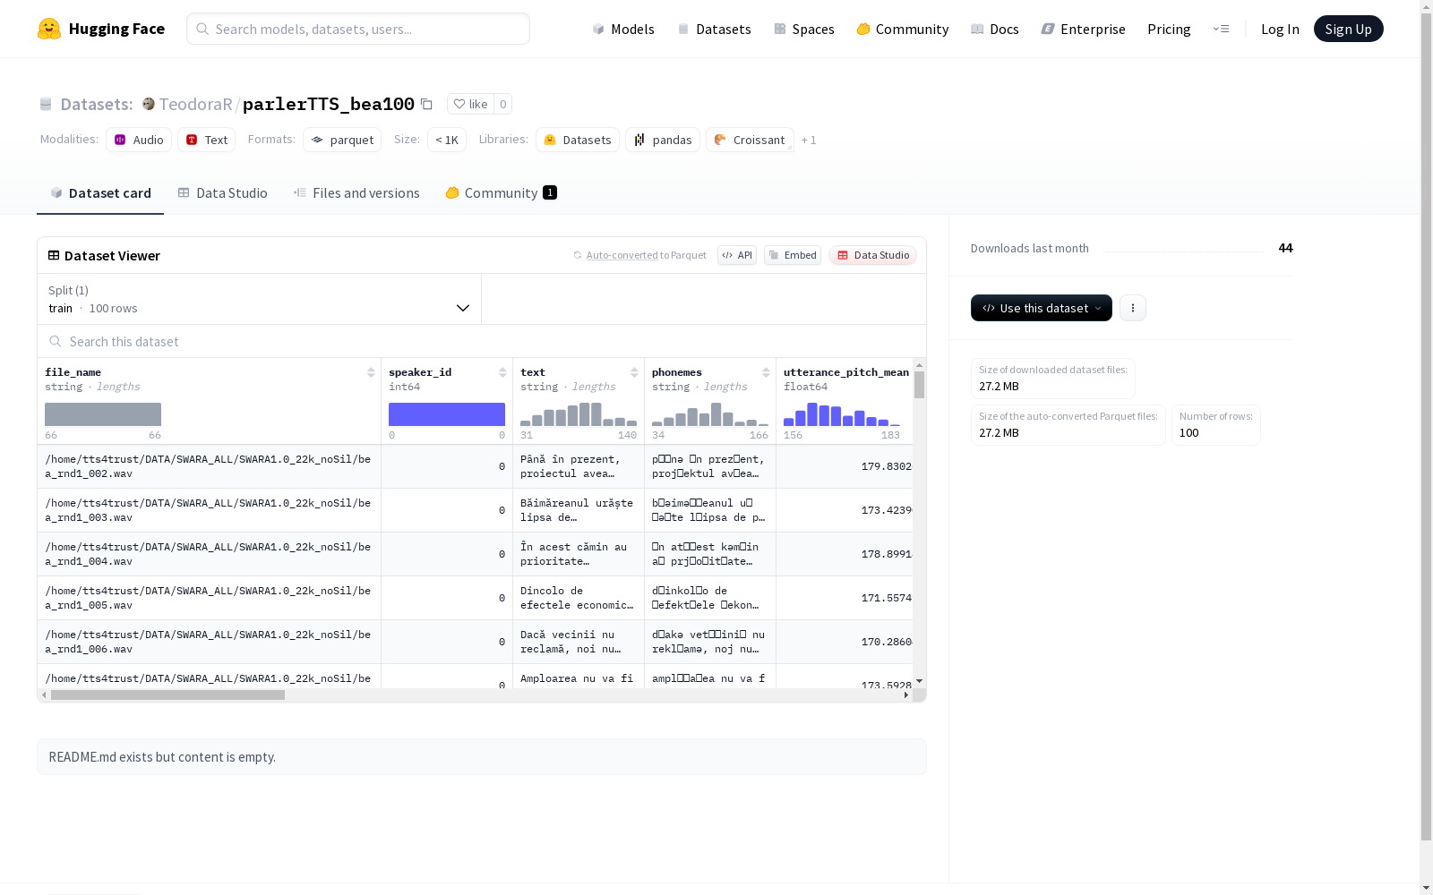
Task: Select the bea_rnd1_002.wav file path cell
Action: point(209,466)
